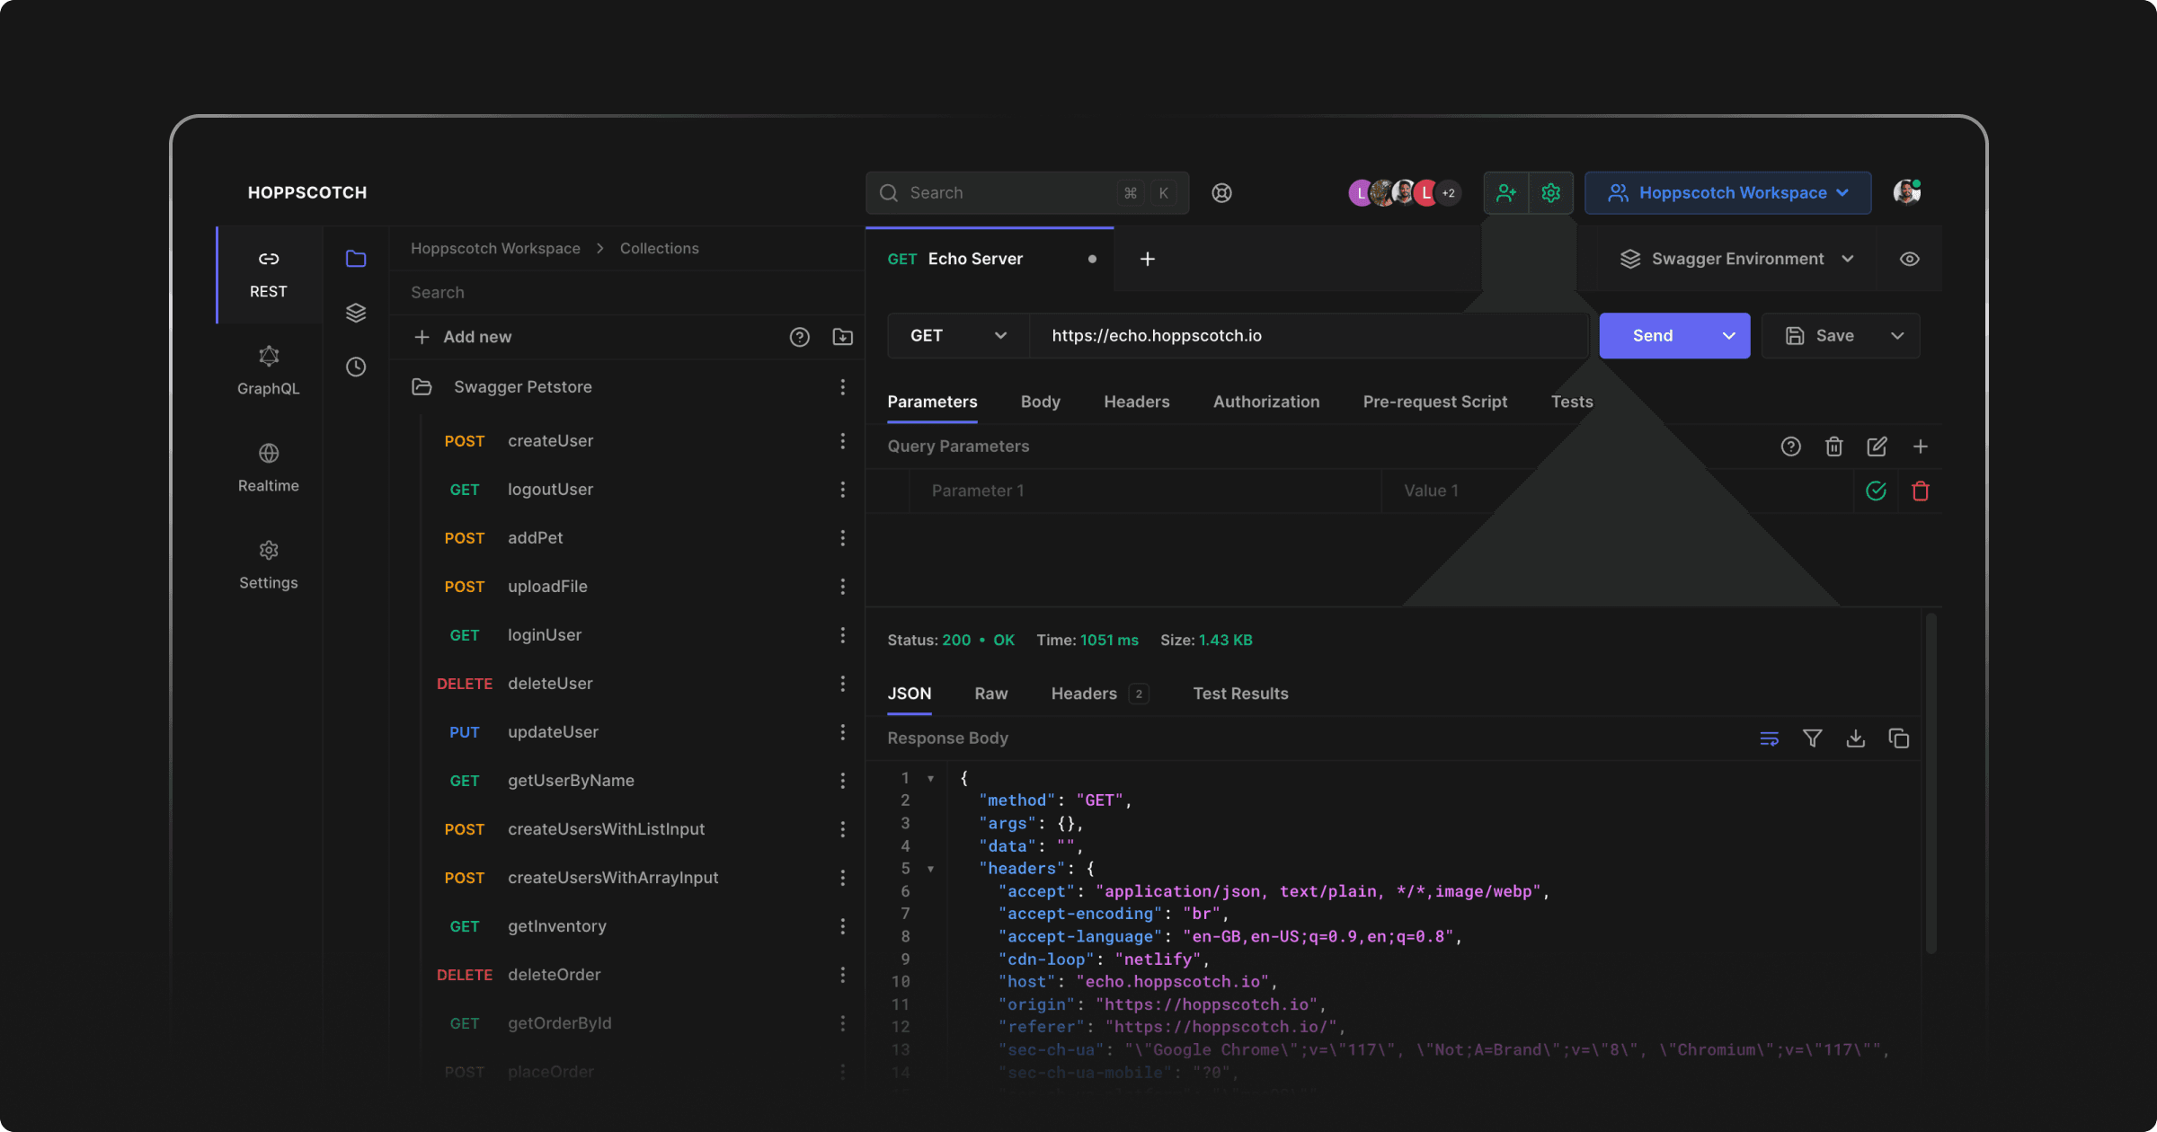Click the invite member icon

pos(1506,192)
